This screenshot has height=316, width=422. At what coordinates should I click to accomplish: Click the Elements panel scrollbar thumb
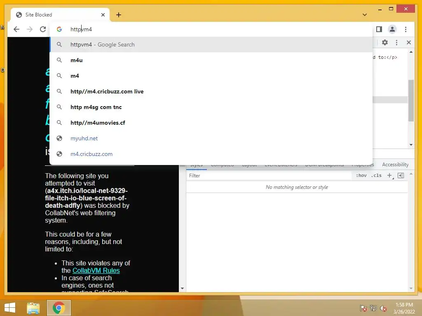coord(411,101)
